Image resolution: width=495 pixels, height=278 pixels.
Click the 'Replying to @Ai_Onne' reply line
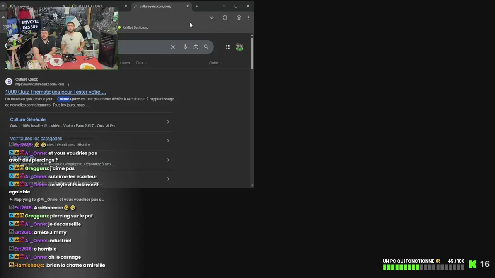coord(57,200)
